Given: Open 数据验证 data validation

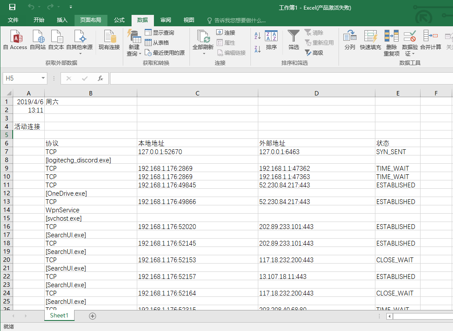Looking at the screenshot, I should tap(410, 39).
